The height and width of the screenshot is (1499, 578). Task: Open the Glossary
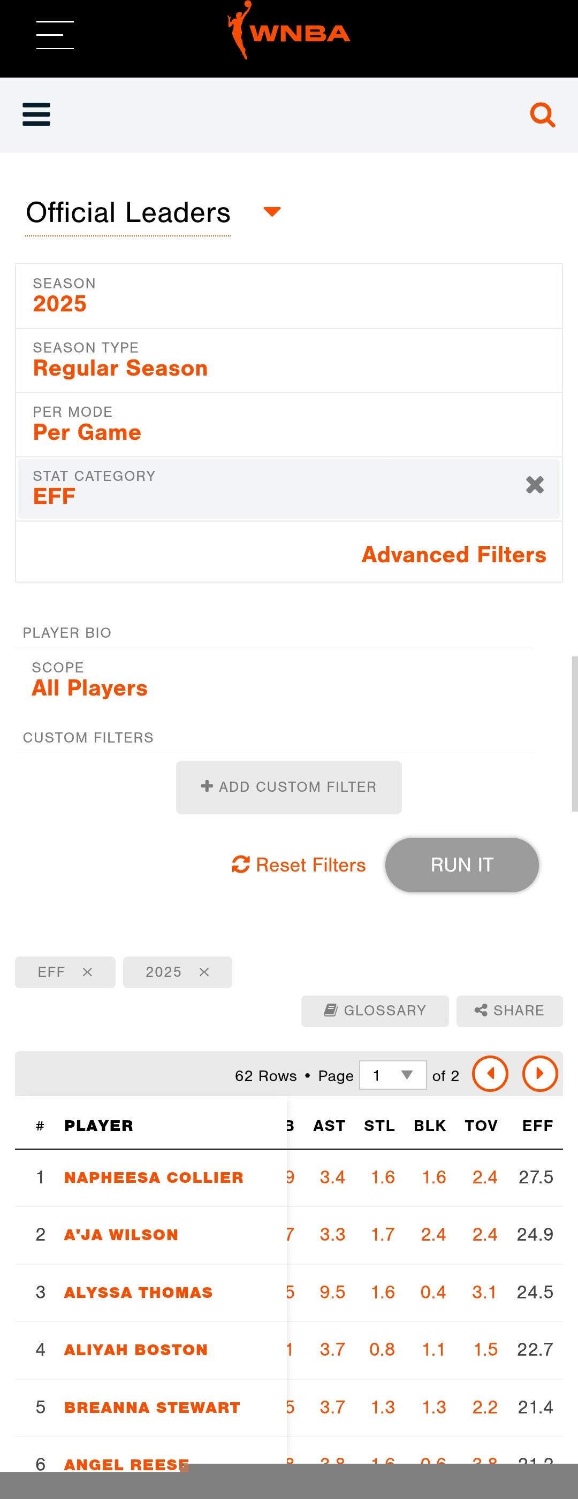(x=374, y=1011)
